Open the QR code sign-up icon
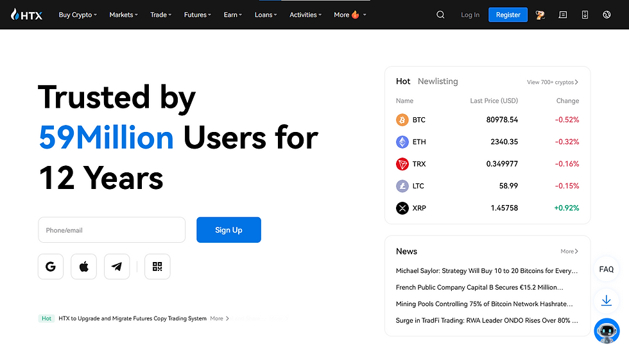Screen dimensions: 629x353 (157, 267)
